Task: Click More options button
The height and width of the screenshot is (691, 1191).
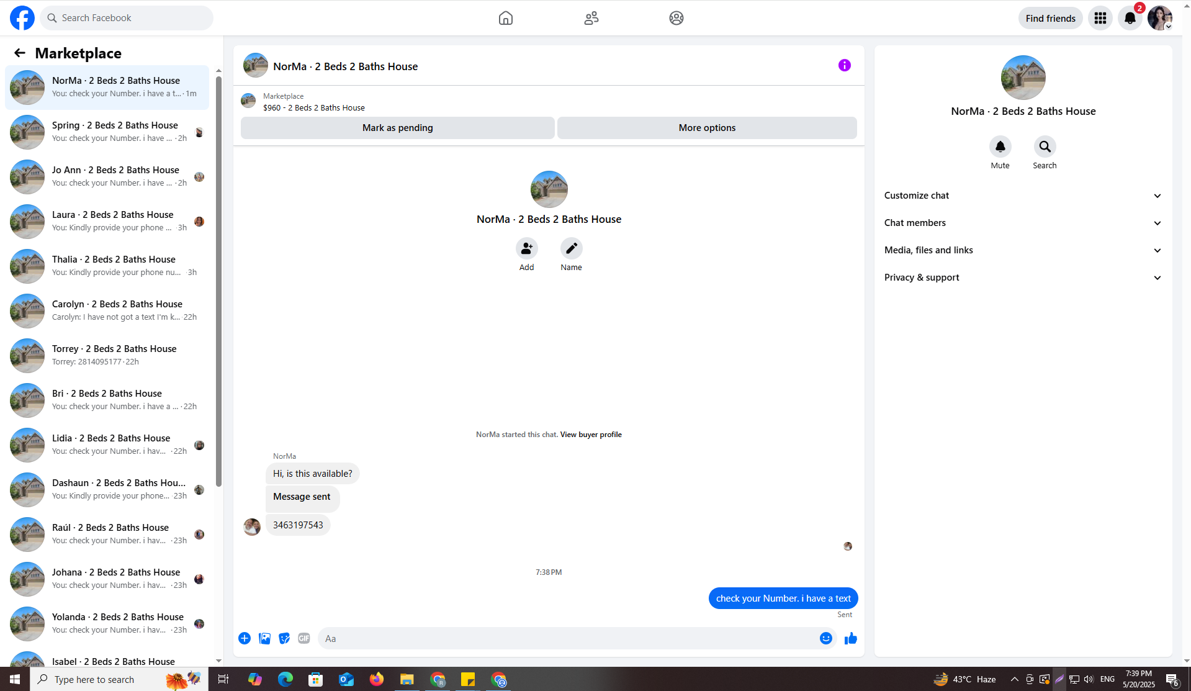Action: (707, 128)
